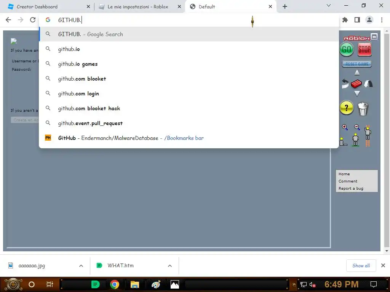This screenshot has width=390, height=292.
Task: Click the green GO button
Action: tap(347, 49)
